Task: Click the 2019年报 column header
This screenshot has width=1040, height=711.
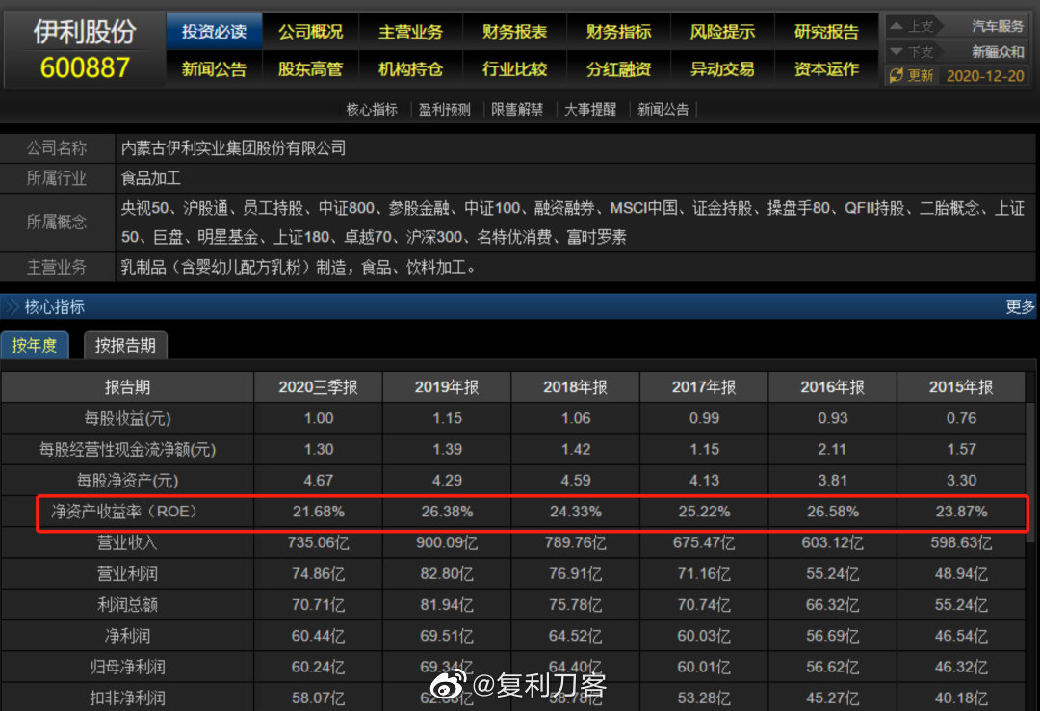Action: 447,387
